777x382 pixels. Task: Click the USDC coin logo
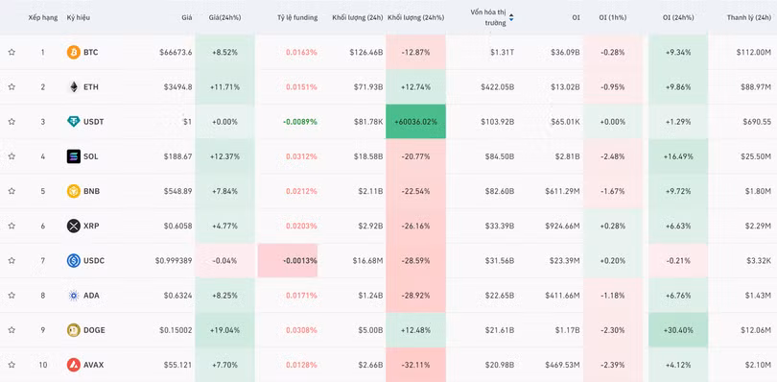coord(73,260)
